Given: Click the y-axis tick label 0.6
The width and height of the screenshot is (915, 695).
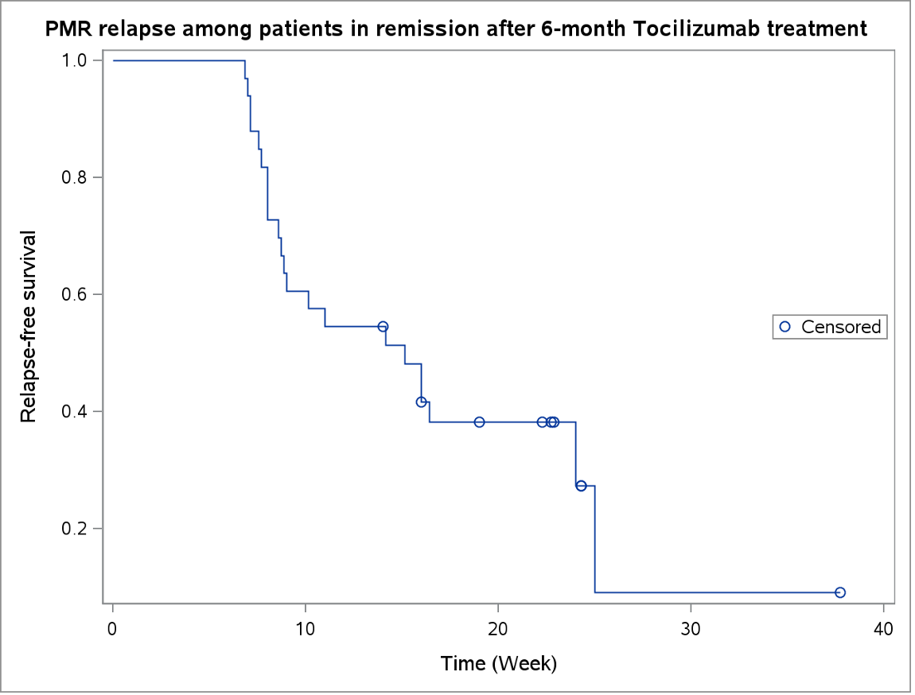Looking at the screenshot, I should [77, 294].
